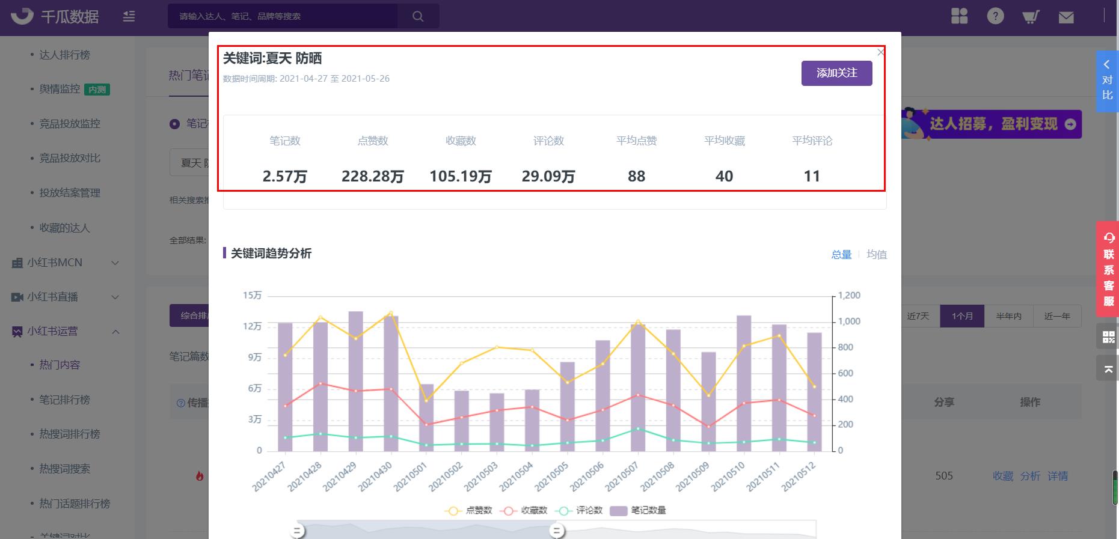Open 热搜词搜索 in sidebar
1119x539 pixels.
click(x=64, y=469)
